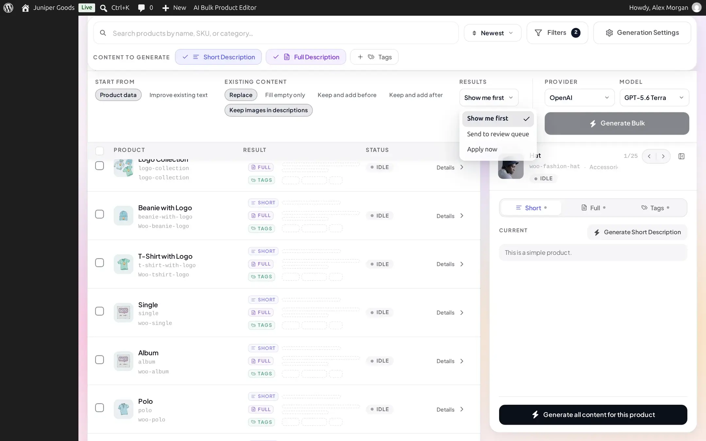Open Generation Settings

[642, 33]
